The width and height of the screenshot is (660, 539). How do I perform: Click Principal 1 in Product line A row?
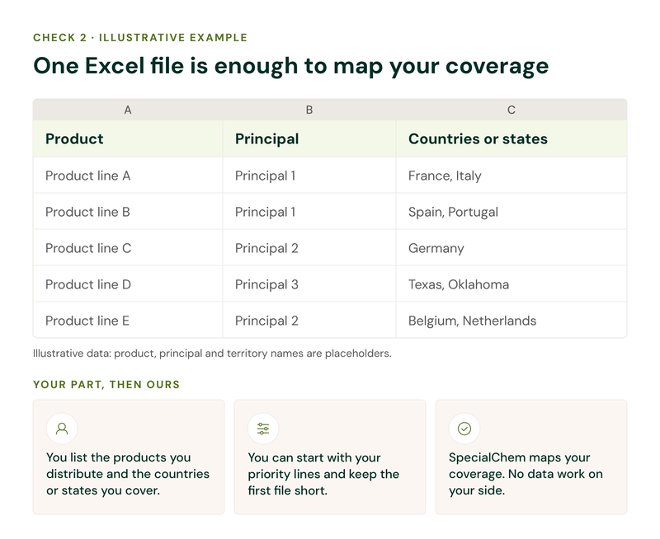(309, 176)
